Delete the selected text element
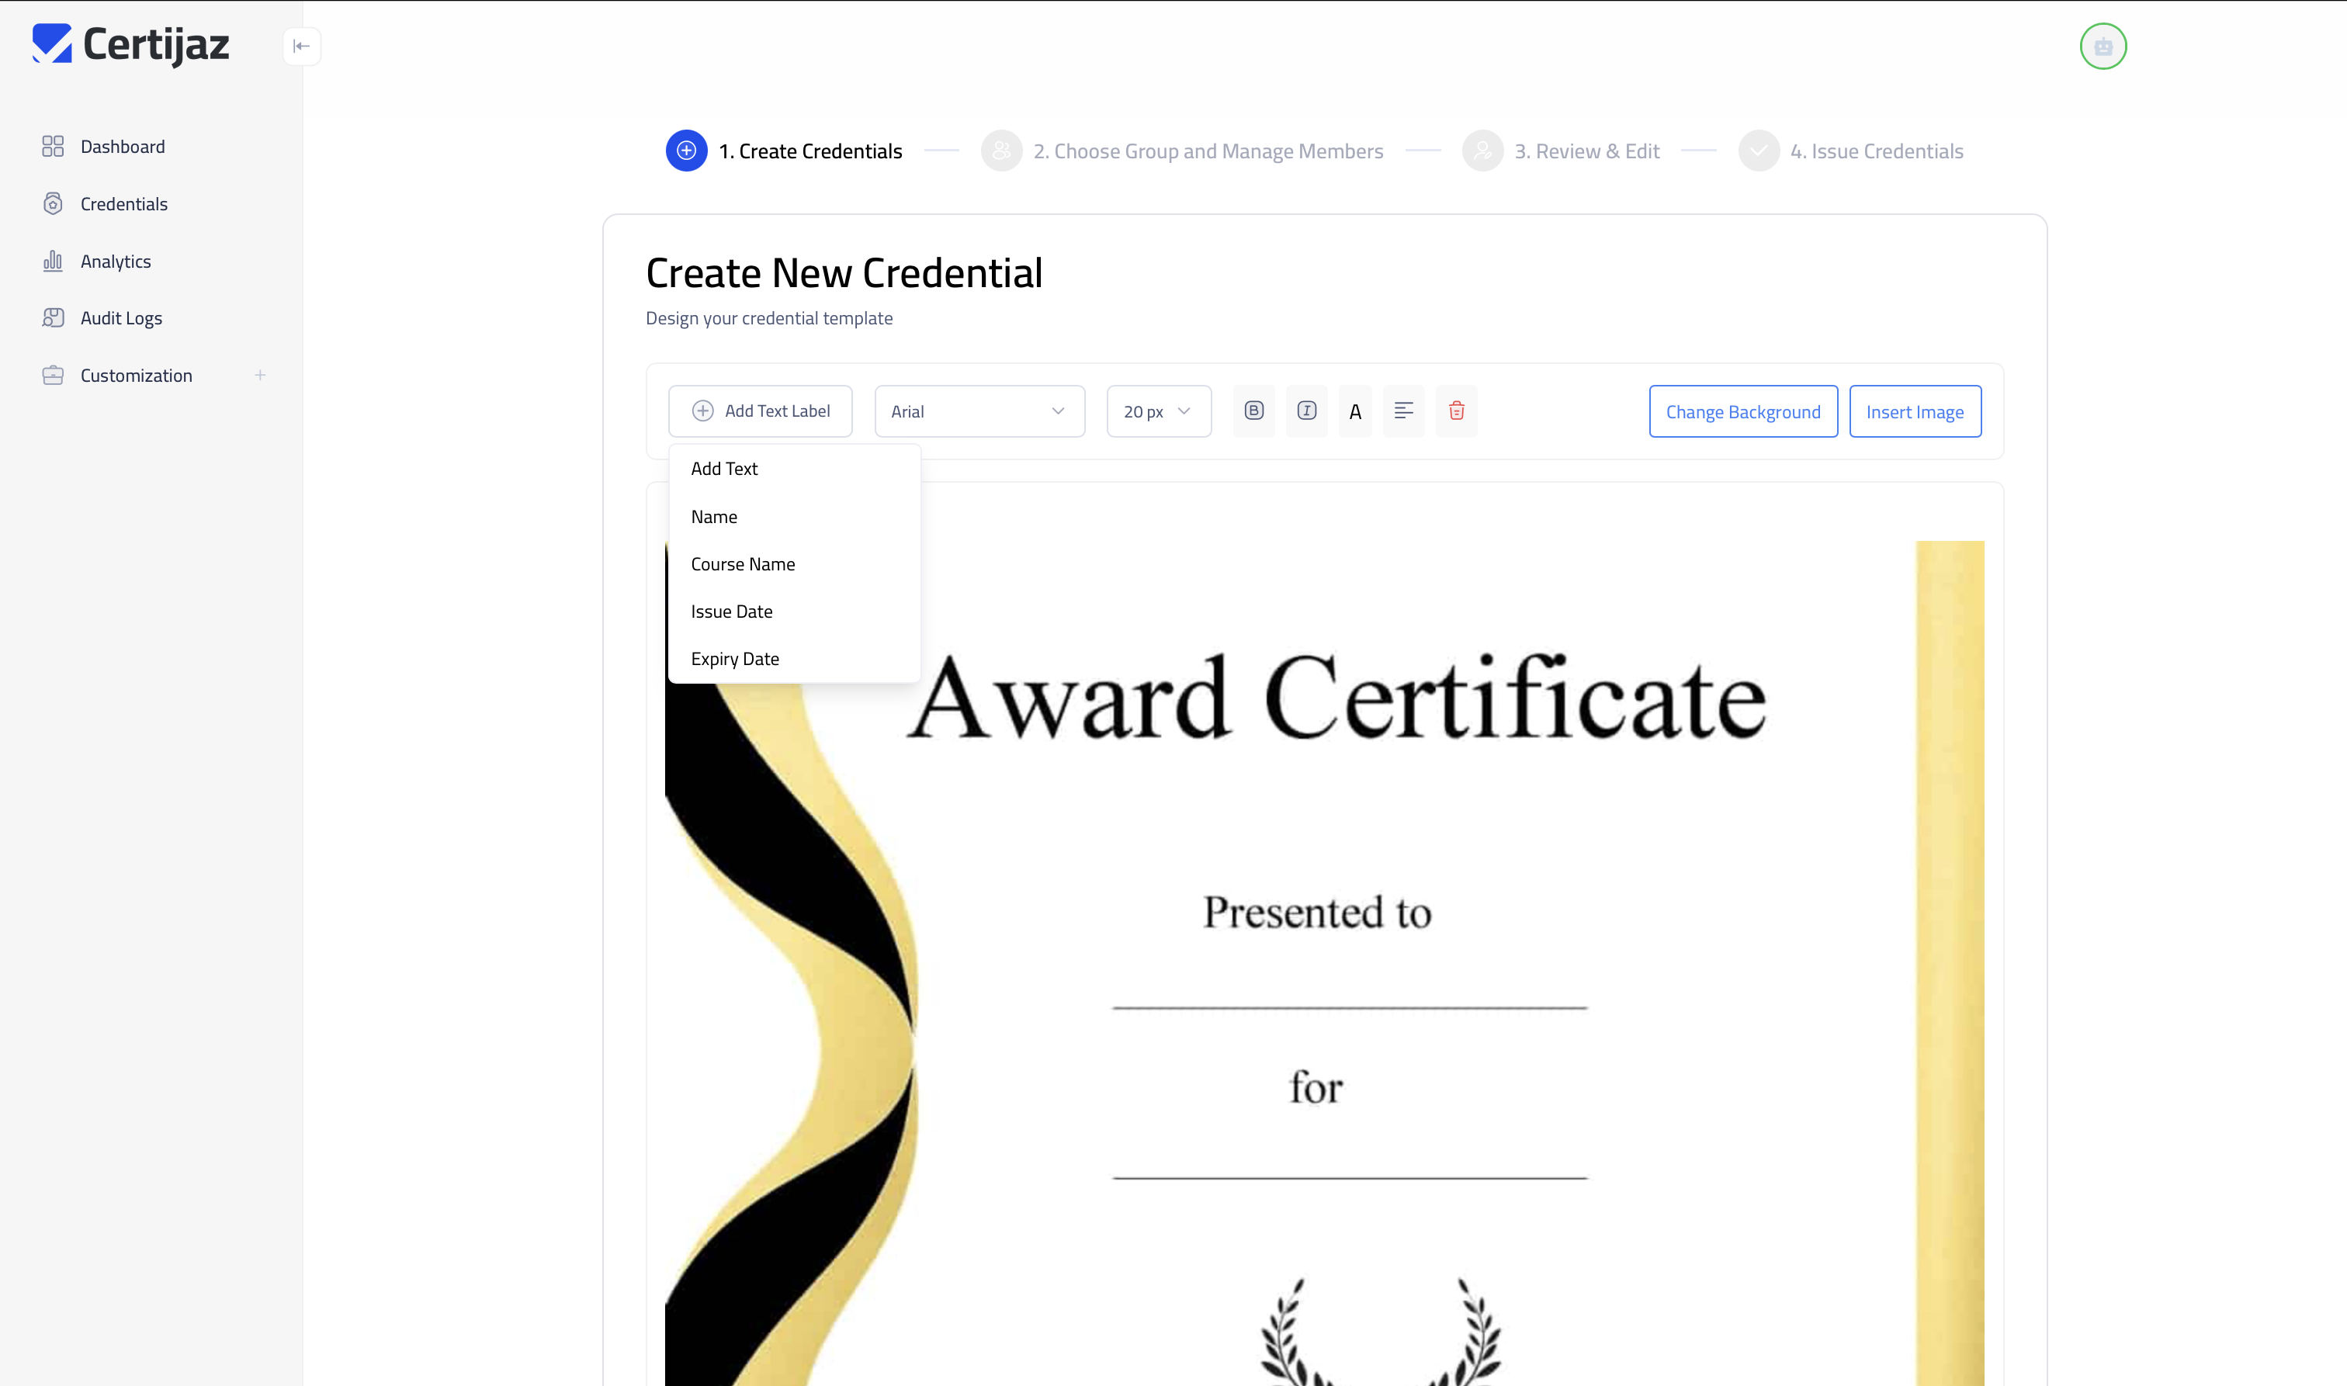The image size is (2347, 1386). tap(1457, 411)
